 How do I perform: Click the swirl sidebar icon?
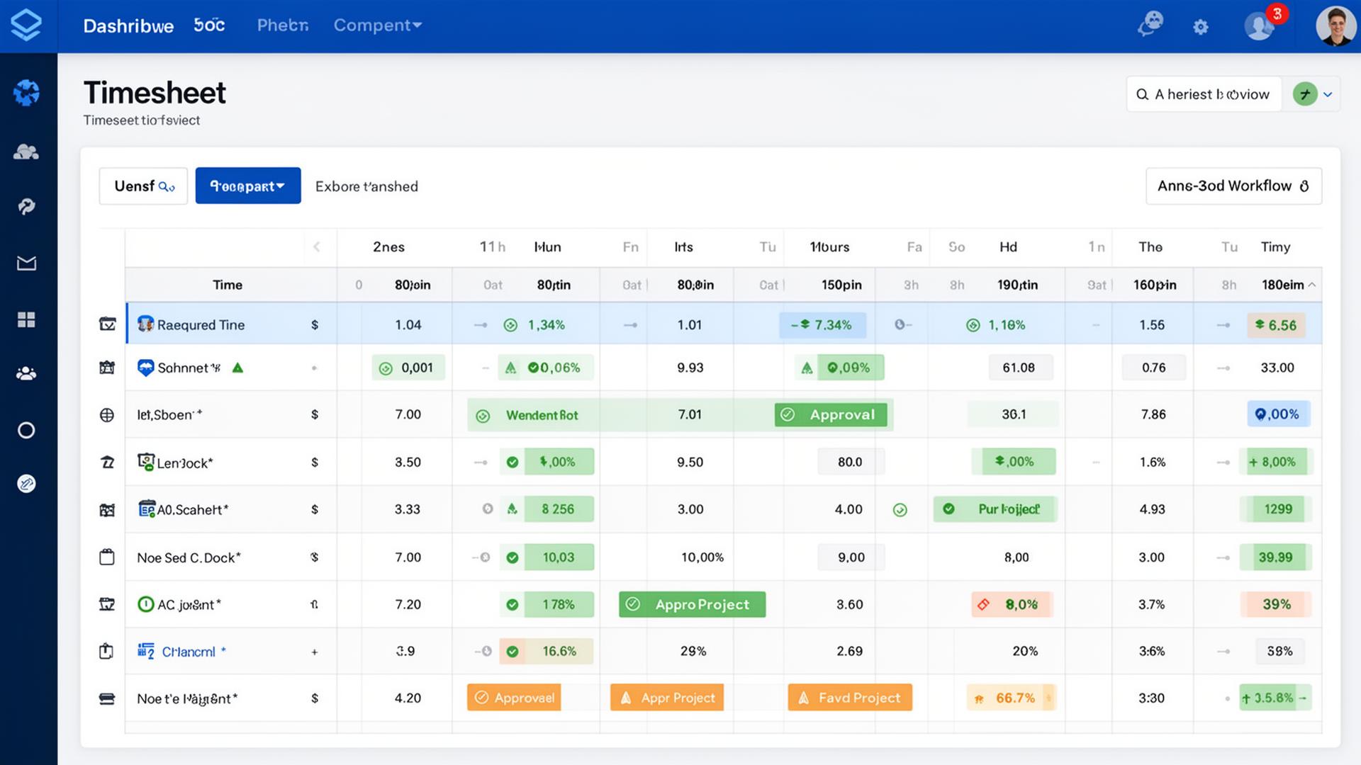26,206
